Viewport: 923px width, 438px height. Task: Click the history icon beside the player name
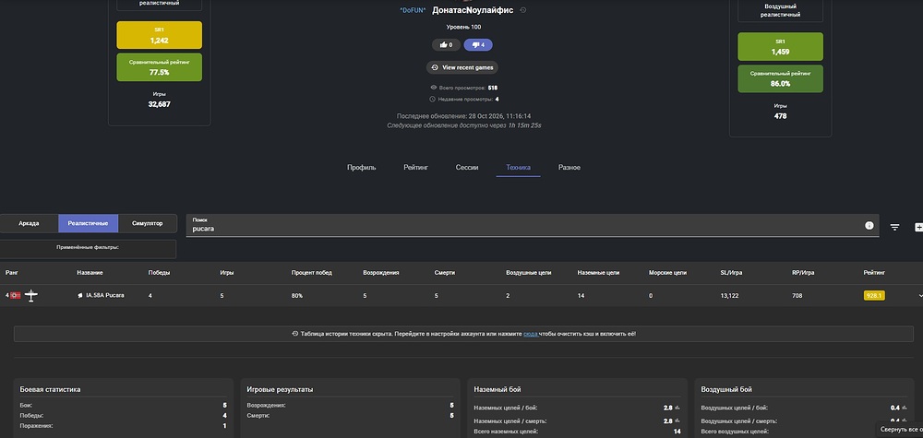click(523, 10)
